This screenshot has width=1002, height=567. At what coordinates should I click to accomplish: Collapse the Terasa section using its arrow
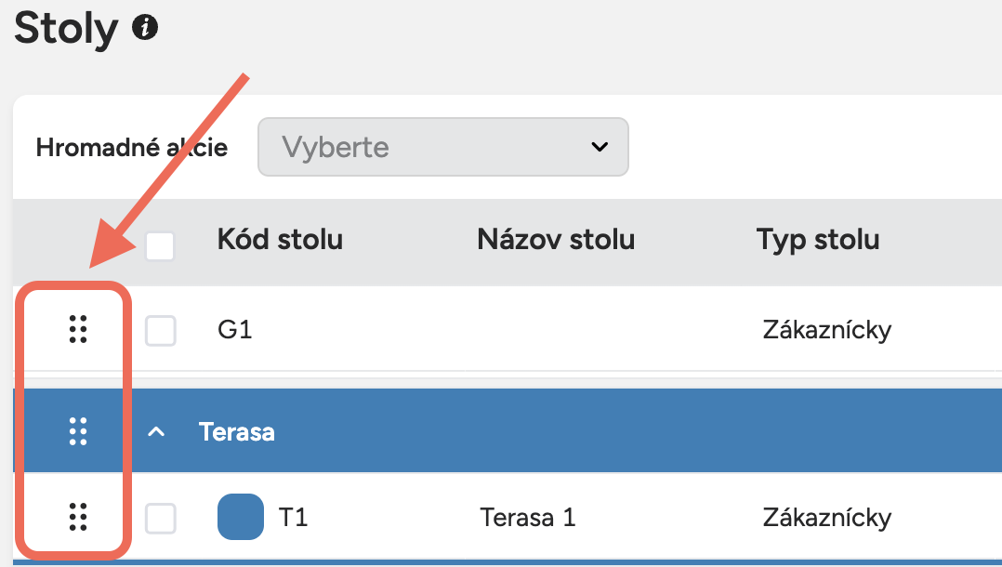tap(156, 430)
